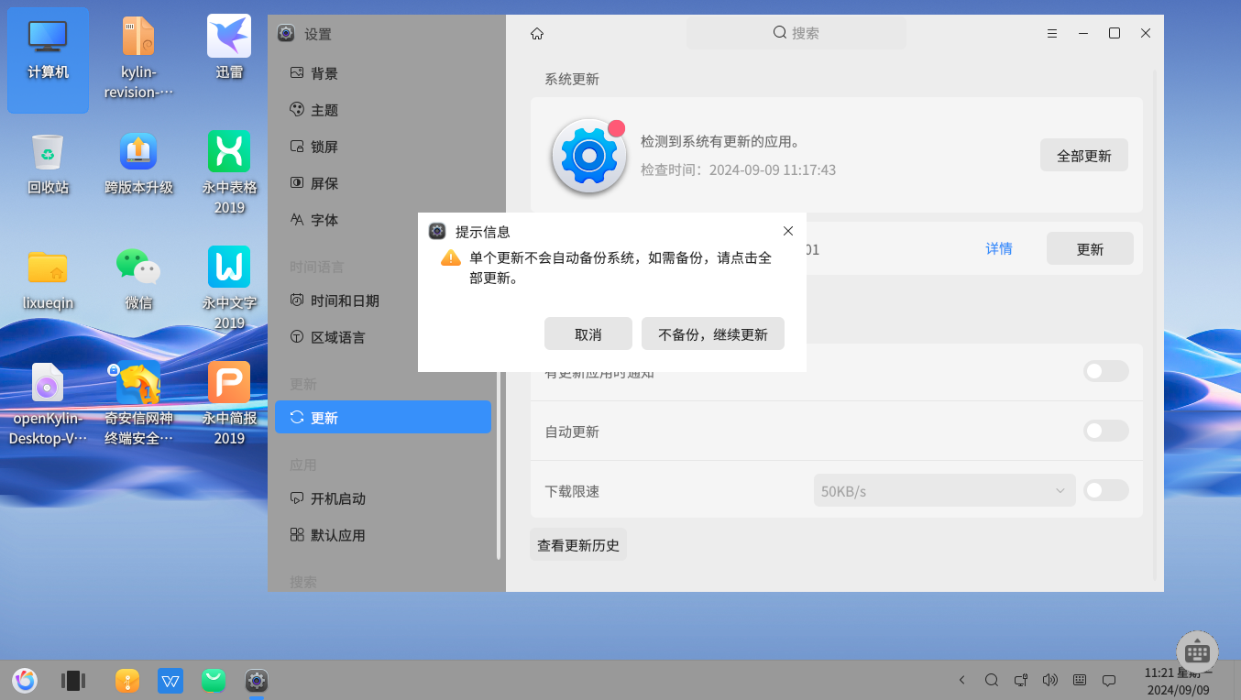This screenshot has width=1241, height=700.
Task: Open the blue WPS taskbar icon
Action: tap(170, 680)
